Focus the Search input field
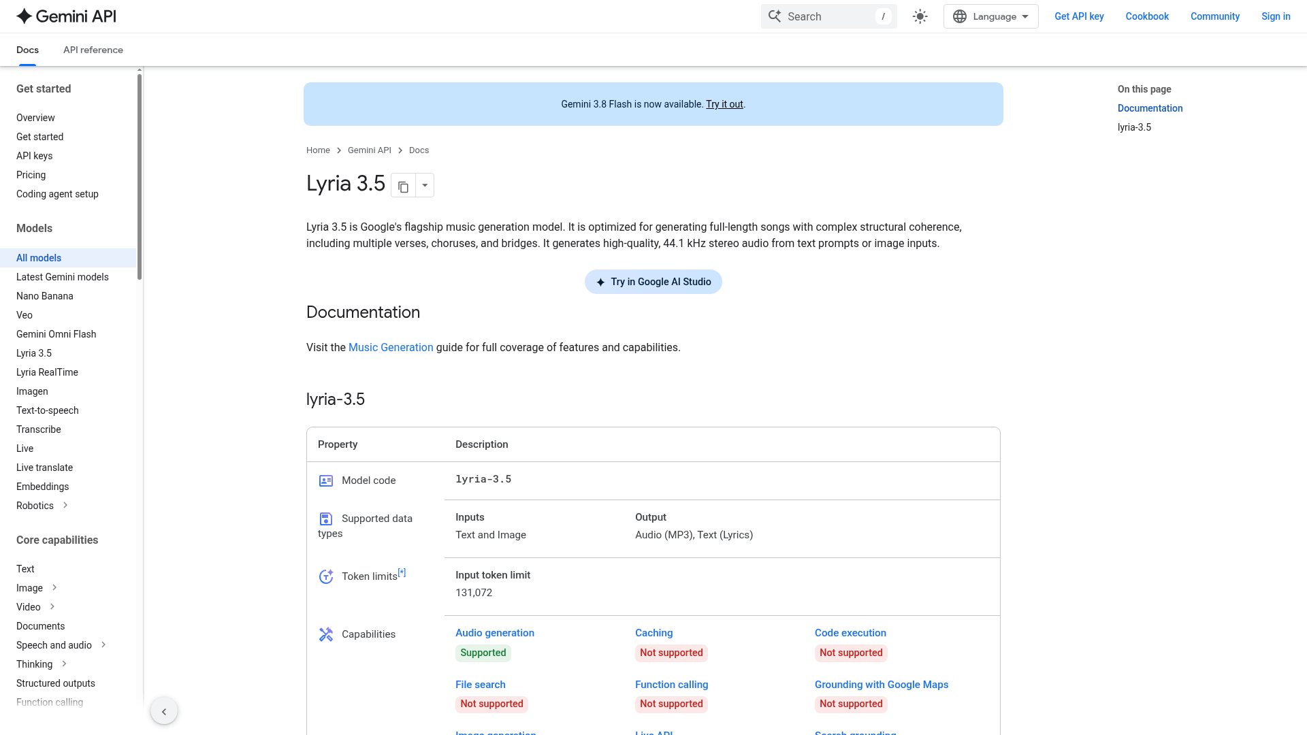 coord(829,16)
